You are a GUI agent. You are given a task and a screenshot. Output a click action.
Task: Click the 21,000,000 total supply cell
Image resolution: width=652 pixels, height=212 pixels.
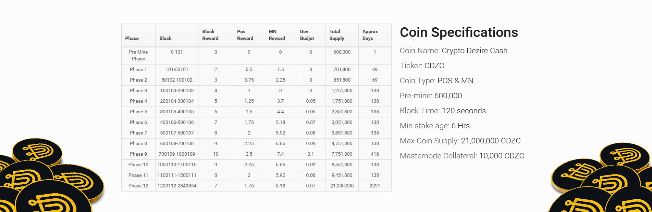pos(342,186)
